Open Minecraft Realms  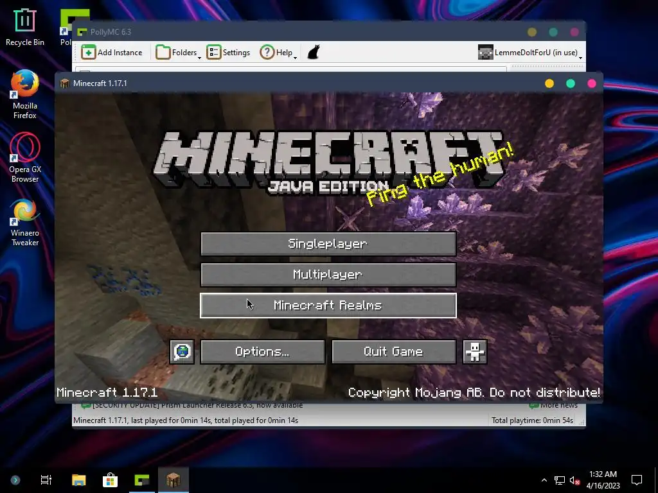tap(328, 306)
